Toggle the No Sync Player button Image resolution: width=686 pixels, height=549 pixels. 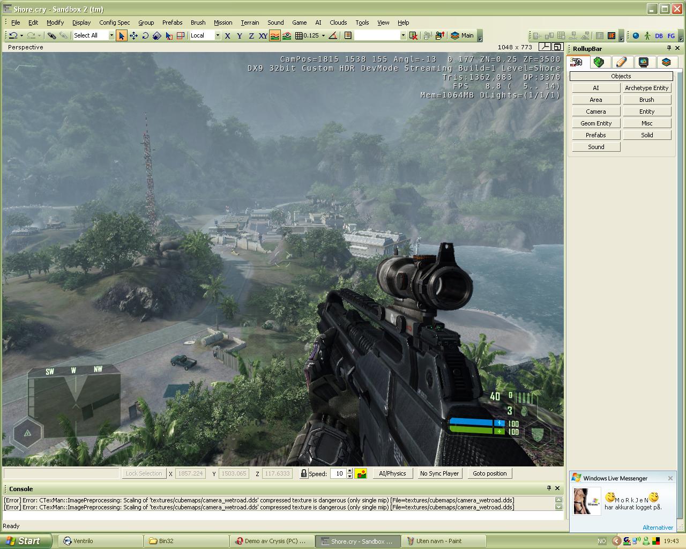tap(439, 473)
